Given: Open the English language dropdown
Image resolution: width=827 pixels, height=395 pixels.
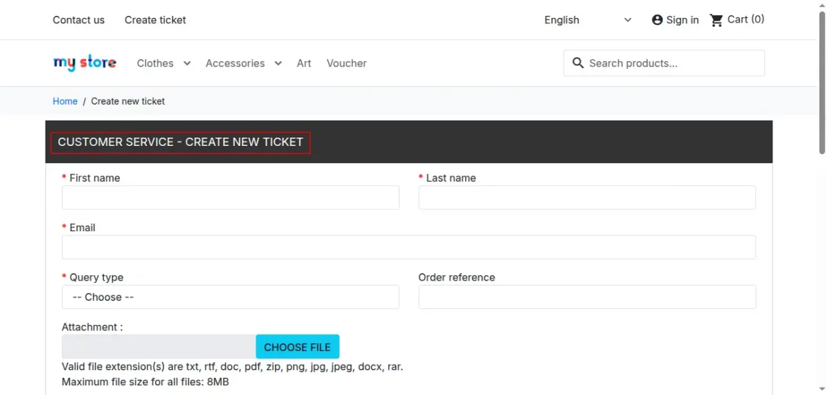Looking at the screenshot, I should pyautogui.click(x=588, y=20).
